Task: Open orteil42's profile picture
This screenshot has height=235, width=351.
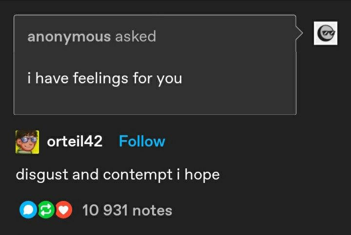Action: 27,142
